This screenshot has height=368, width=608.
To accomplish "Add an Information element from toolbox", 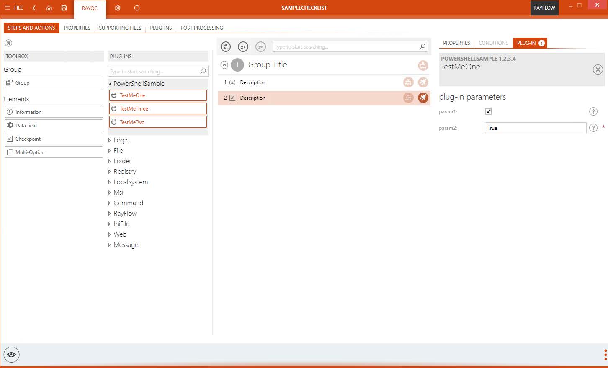I will click(54, 112).
